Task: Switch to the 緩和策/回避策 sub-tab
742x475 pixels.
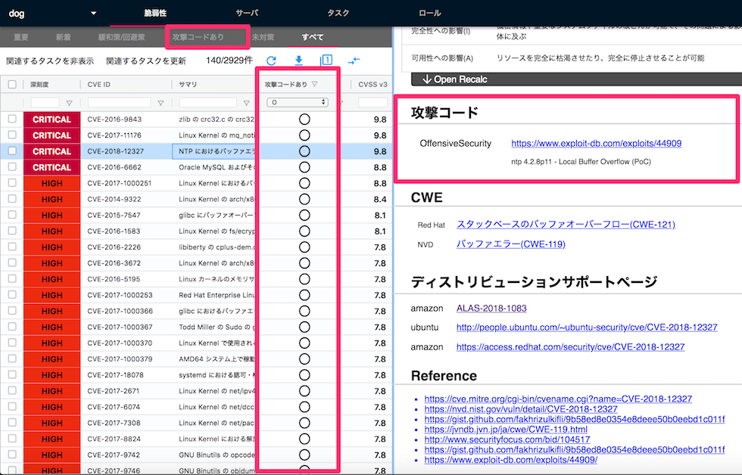Action: [122, 37]
